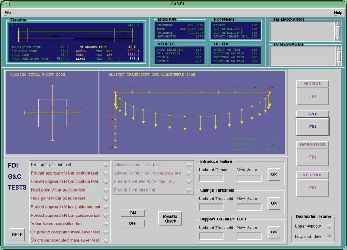Open the window menu button in title bar
The height and width of the screenshot is (250, 347).
[7, 4]
